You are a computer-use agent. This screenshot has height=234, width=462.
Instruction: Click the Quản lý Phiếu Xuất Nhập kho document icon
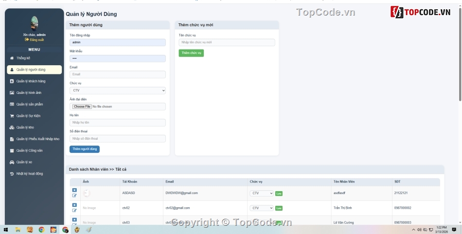coord(12,139)
